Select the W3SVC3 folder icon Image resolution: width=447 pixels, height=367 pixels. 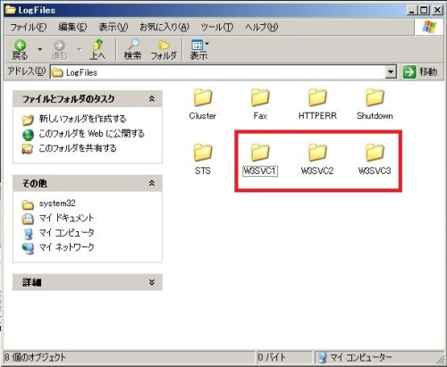click(x=375, y=153)
